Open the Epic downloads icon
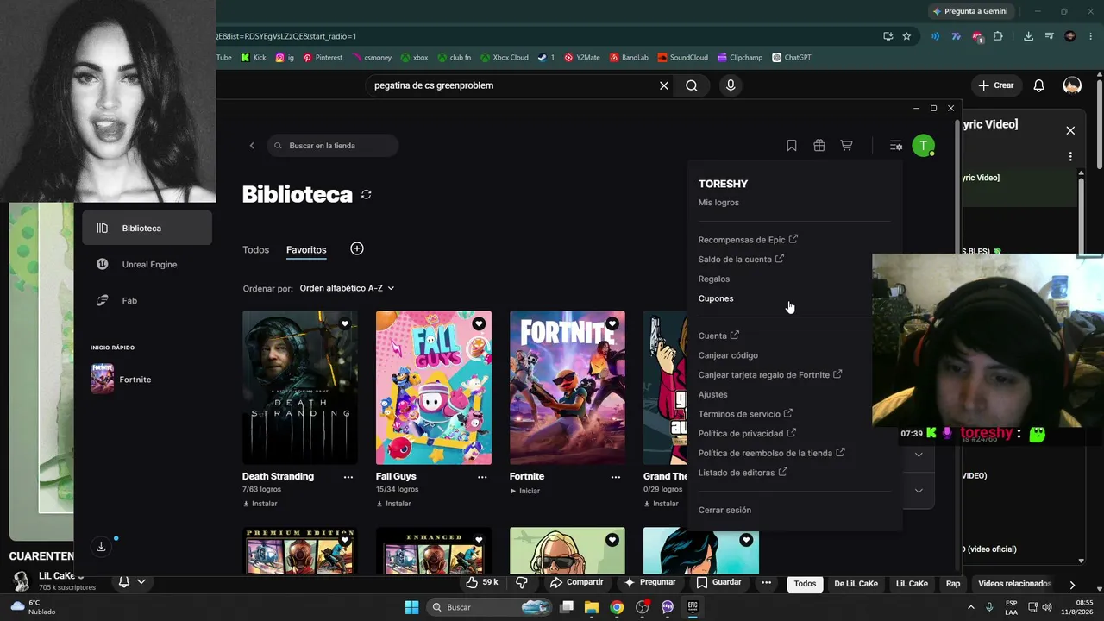This screenshot has height=621, width=1104. [x=101, y=547]
